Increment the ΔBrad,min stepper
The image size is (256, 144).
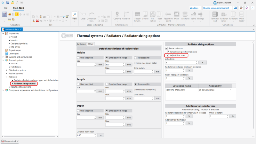(196, 62)
